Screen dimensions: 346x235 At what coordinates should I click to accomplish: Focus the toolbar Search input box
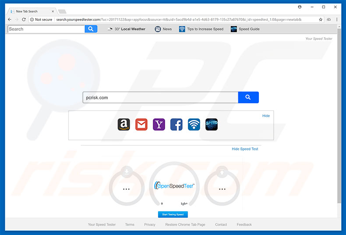[46, 29]
